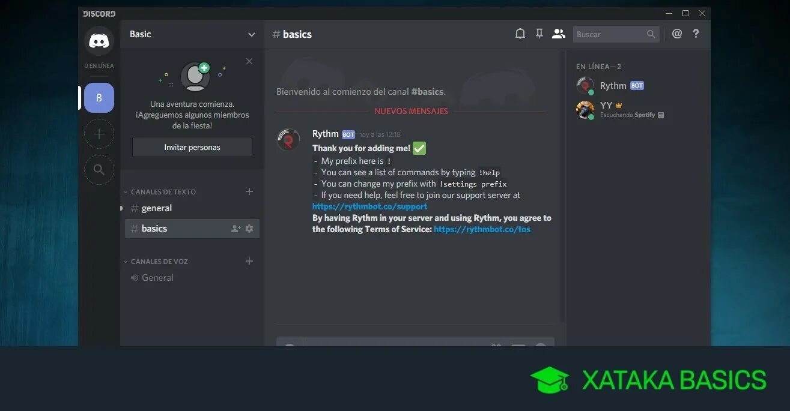Open help question mark icon
Image resolution: width=790 pixels, height=411 pixels.
(696, 34)
